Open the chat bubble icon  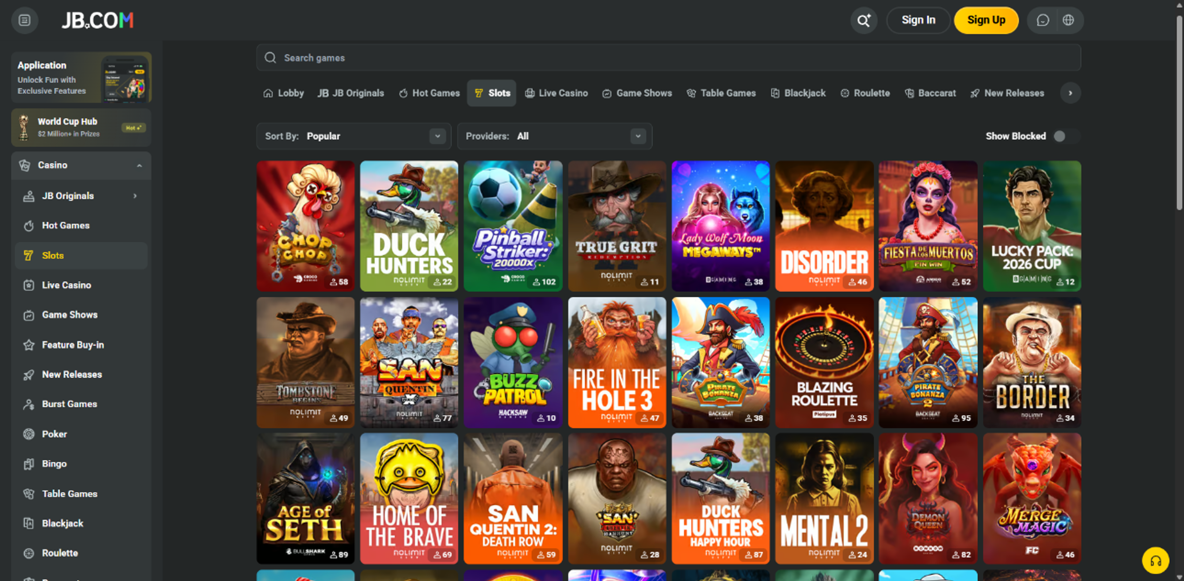point(1042,20)
